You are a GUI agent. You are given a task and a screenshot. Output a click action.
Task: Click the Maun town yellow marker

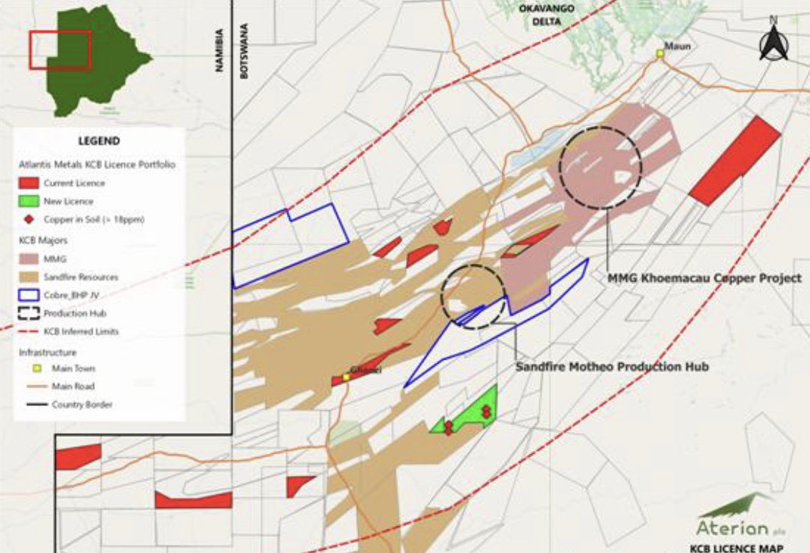(x=659, y=54)
